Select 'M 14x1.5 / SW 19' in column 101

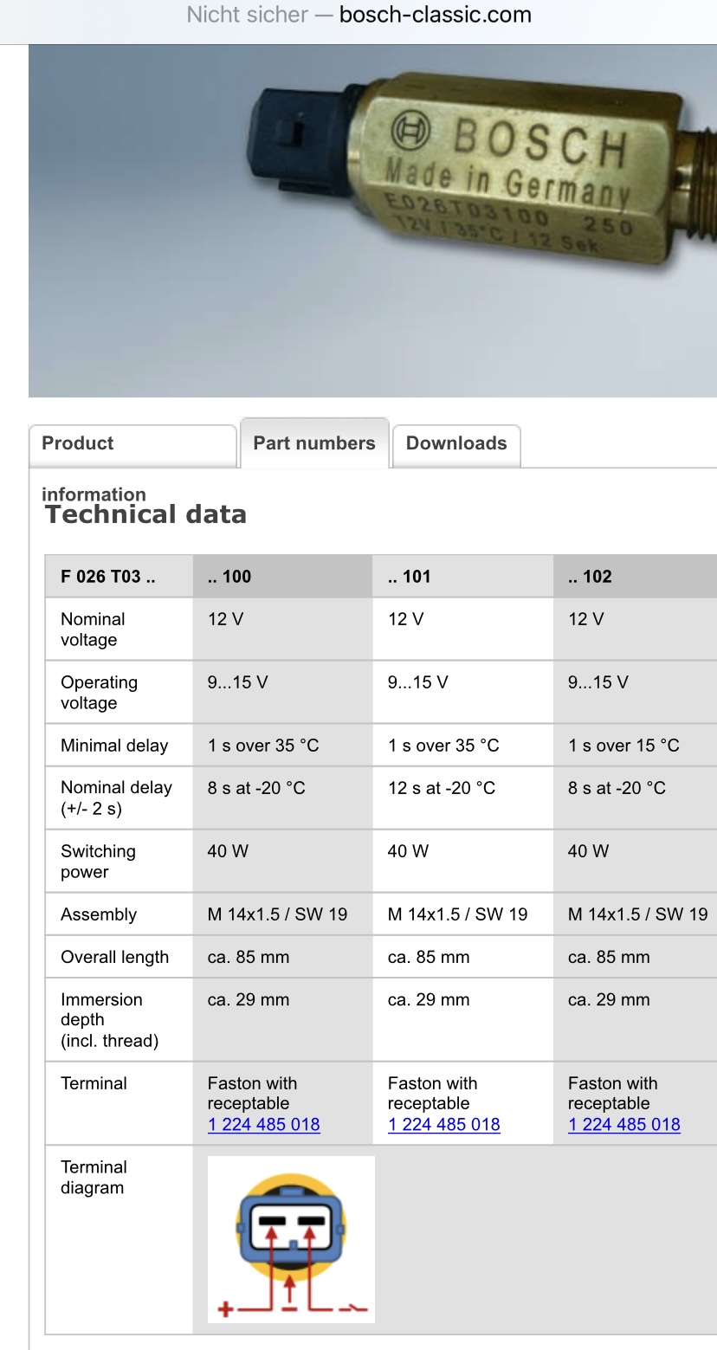457,914
